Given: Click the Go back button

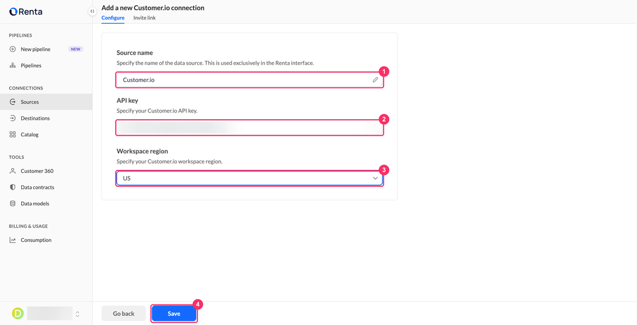Looking at the screenshot, I should [x=123, y=314].
